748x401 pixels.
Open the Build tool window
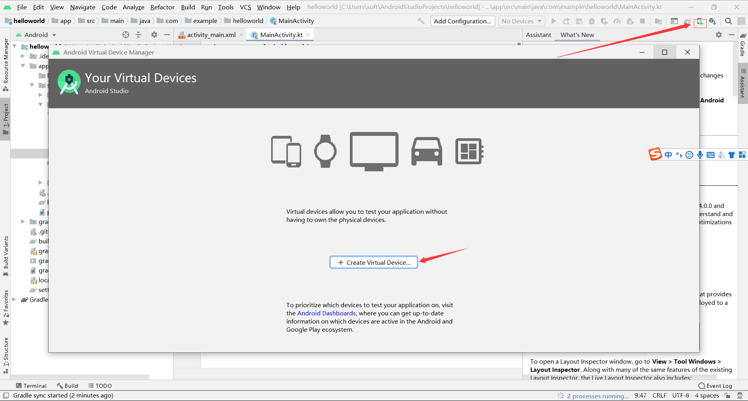click(67, 386)
